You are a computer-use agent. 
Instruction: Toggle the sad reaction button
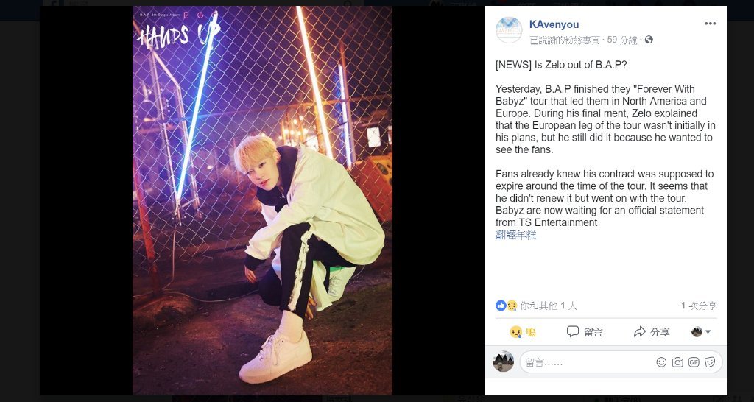[523, 332]
